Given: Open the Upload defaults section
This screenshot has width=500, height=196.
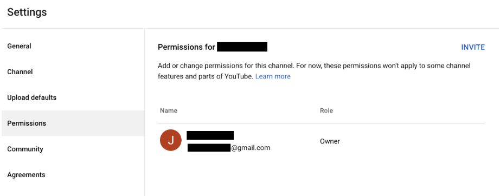Looking at the screenshot, I should tap(73, 97).
